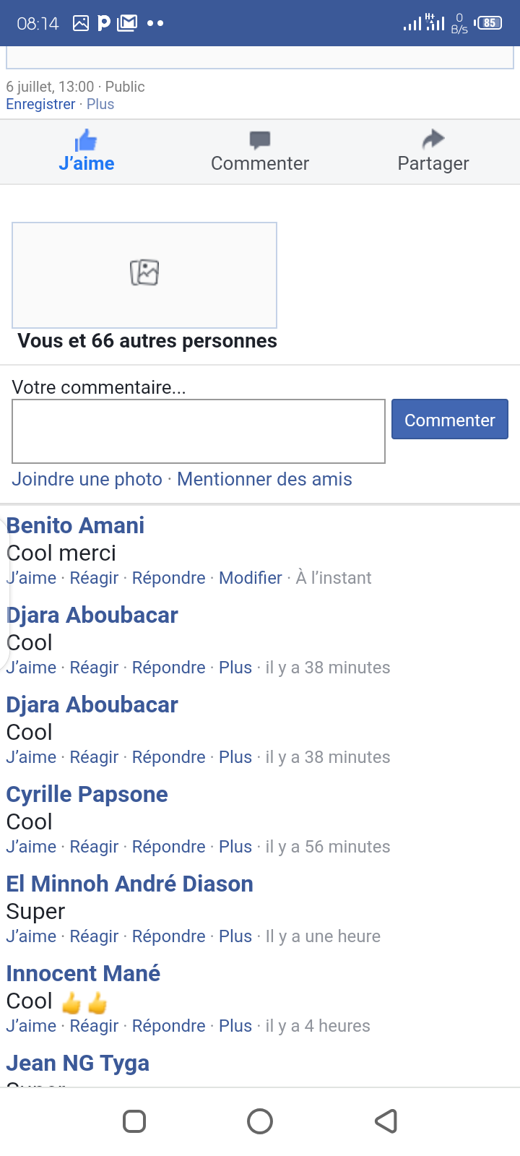Image resolution: width=520 pixels, height=1156 pixels.
Task: Tap the blue thumbs-up J'aime icon
Action: [86, 140]
